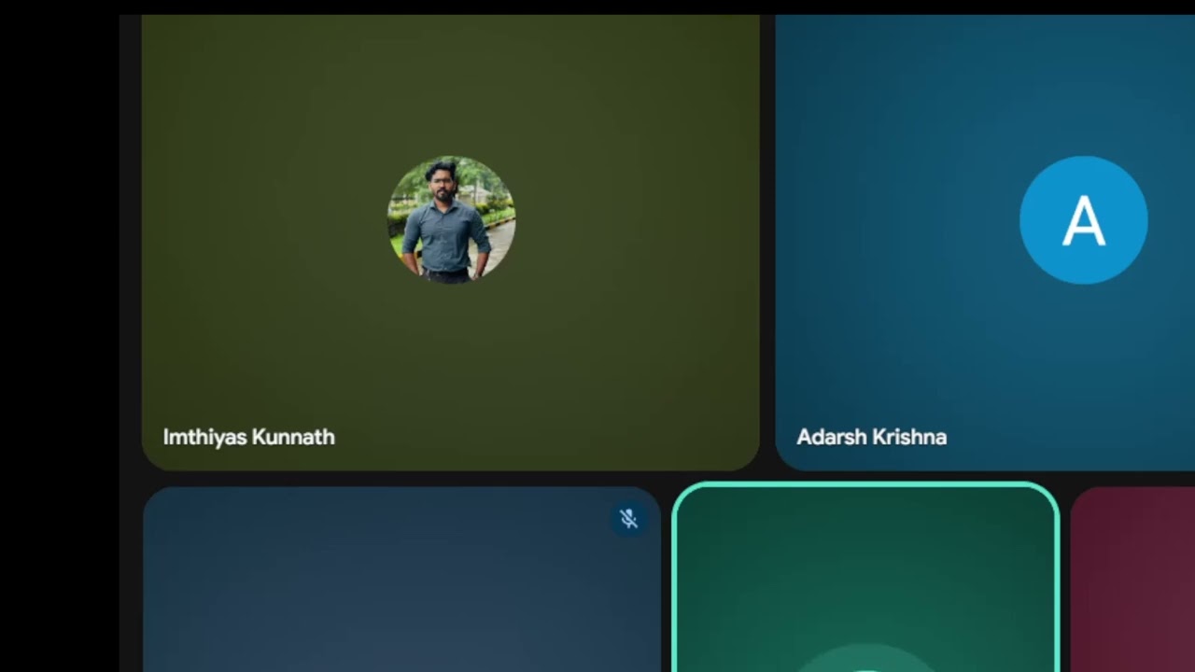
Task: Click the muted microphone icon on the tile
Action: click(x=629, y=519)
